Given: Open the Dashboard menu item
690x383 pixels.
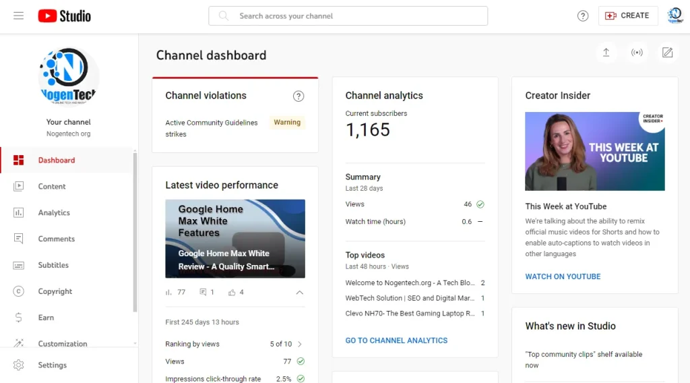Looking at the screenshot, I should click(x=67, y=160).
